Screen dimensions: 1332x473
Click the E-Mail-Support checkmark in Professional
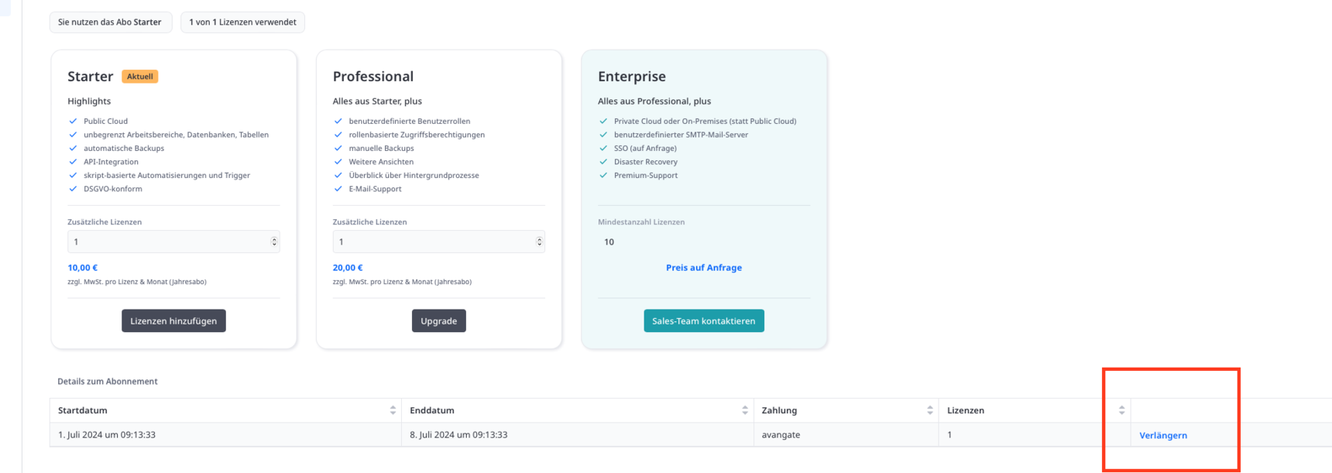click(338, 189)
